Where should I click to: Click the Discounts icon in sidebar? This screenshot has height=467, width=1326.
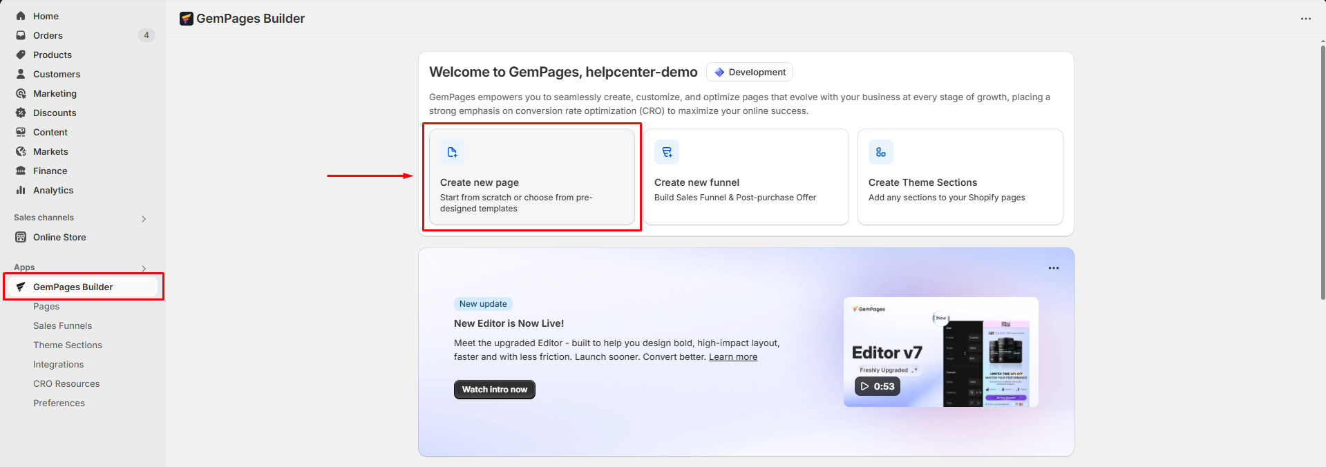pos(21,113)
